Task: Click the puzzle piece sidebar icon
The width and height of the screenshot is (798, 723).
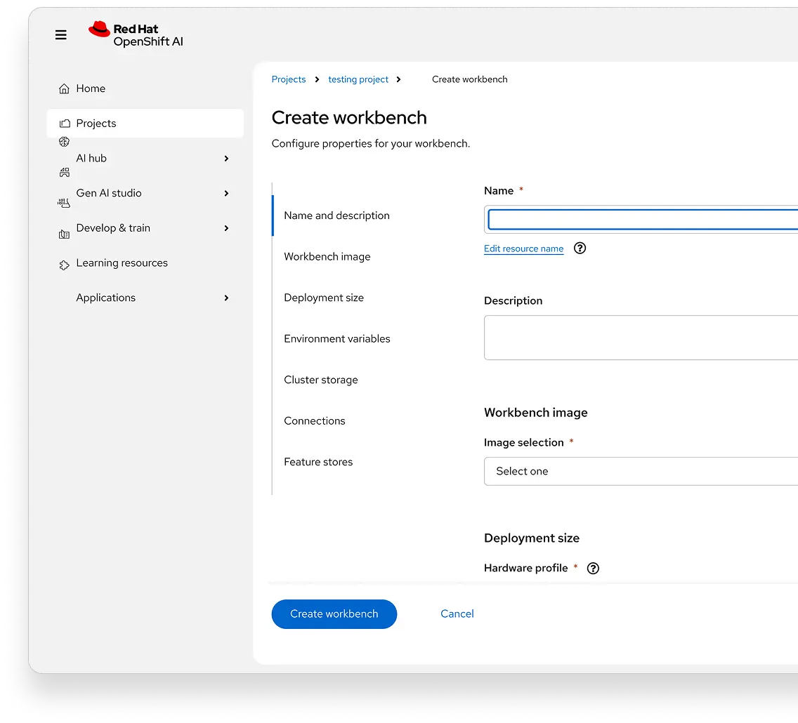Action: (x=64, y=265)
